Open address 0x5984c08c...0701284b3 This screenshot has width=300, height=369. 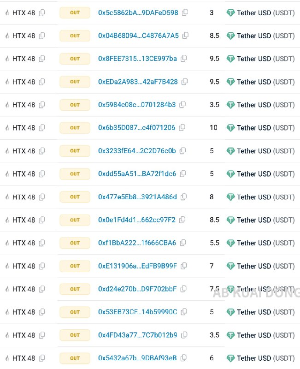click(137, 105)
